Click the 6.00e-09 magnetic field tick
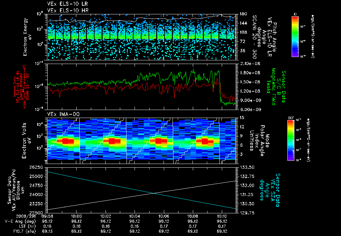The width and height of the screenshot is (341, 236). pos(250,110)
